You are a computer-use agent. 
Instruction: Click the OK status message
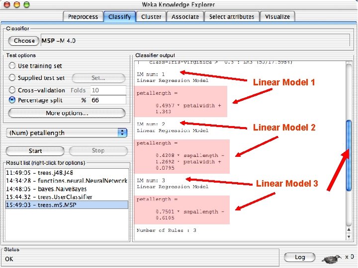coord(9,259)
